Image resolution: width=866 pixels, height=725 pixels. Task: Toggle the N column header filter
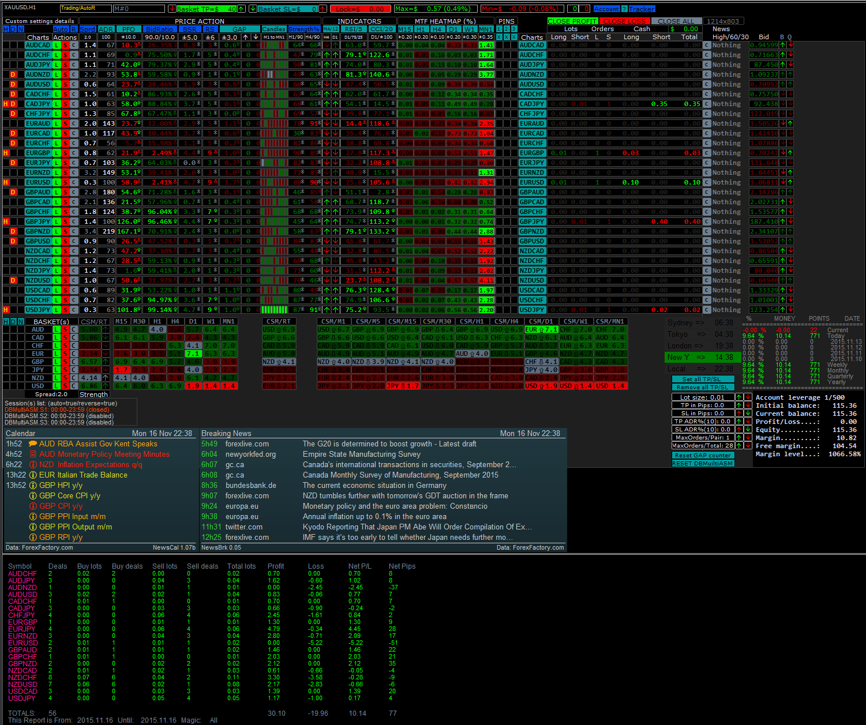(21, 29)
